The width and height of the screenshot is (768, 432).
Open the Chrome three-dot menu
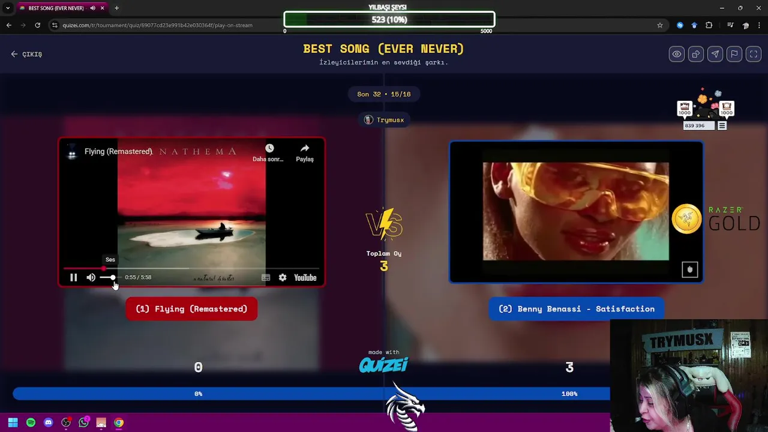point(760,25)
